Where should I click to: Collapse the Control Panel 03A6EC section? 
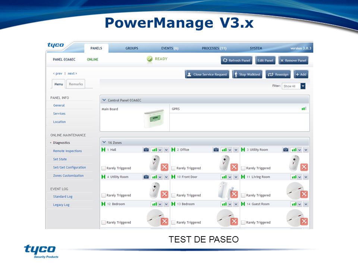(104, 100)
